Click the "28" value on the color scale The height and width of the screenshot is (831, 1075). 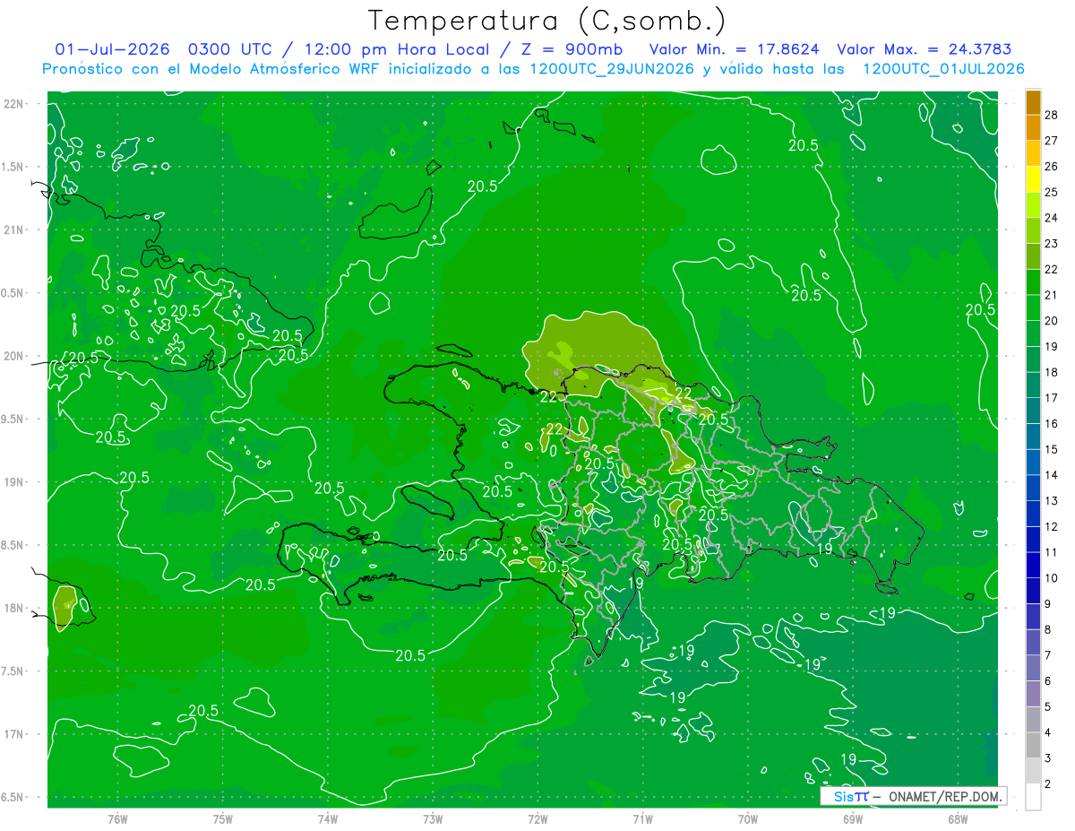[1052, 115]
